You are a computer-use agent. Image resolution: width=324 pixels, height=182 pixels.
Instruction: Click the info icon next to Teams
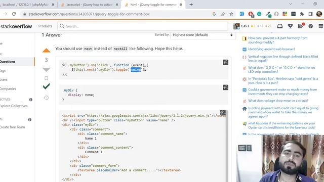pyautogui.click(x=30, y=119)
